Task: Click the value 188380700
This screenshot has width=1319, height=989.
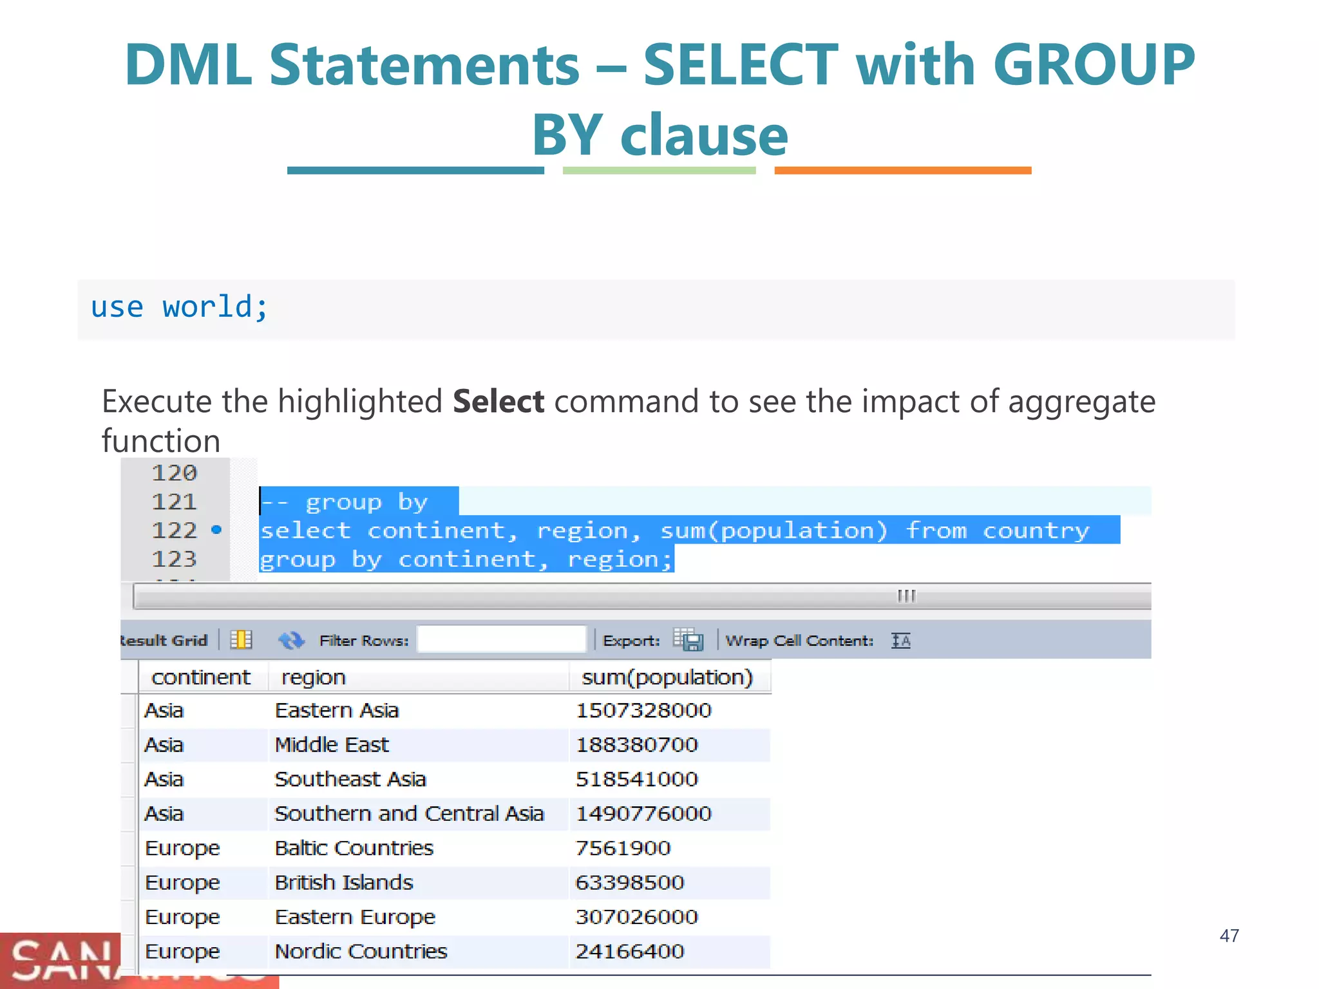Action: (x=636, y=745)
